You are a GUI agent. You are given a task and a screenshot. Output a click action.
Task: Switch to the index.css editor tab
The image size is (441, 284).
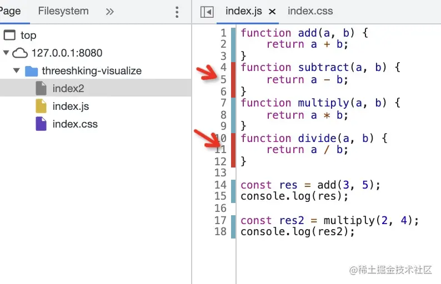tap(310, 11)
